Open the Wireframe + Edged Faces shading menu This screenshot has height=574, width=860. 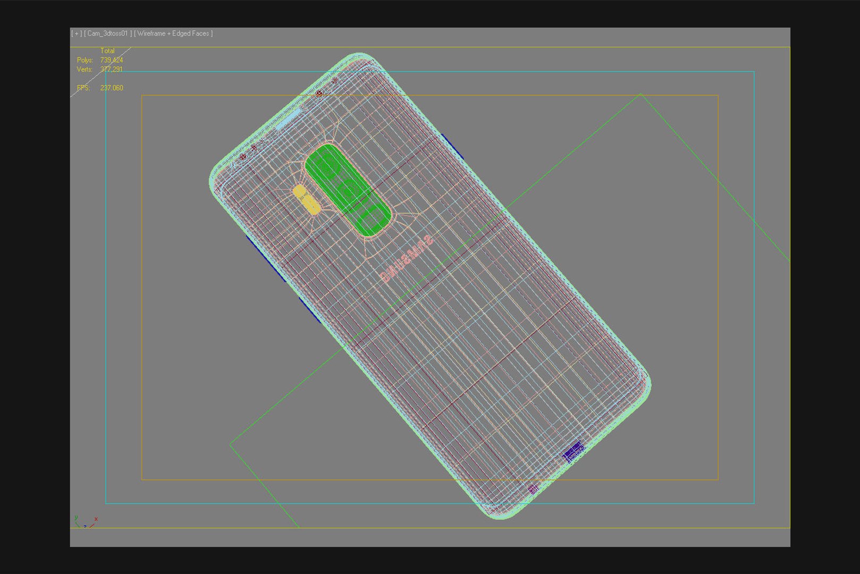tap(173, 33)
